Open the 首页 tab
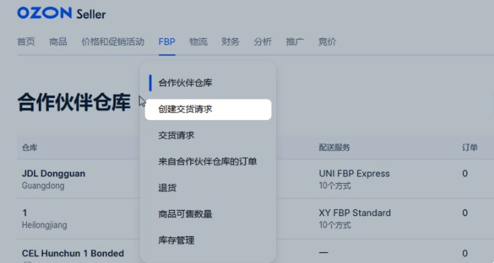This screenshot has width=494, height=263. point(26,42)
